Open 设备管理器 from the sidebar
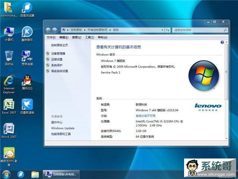238x179 pixels. click(58, 54)
